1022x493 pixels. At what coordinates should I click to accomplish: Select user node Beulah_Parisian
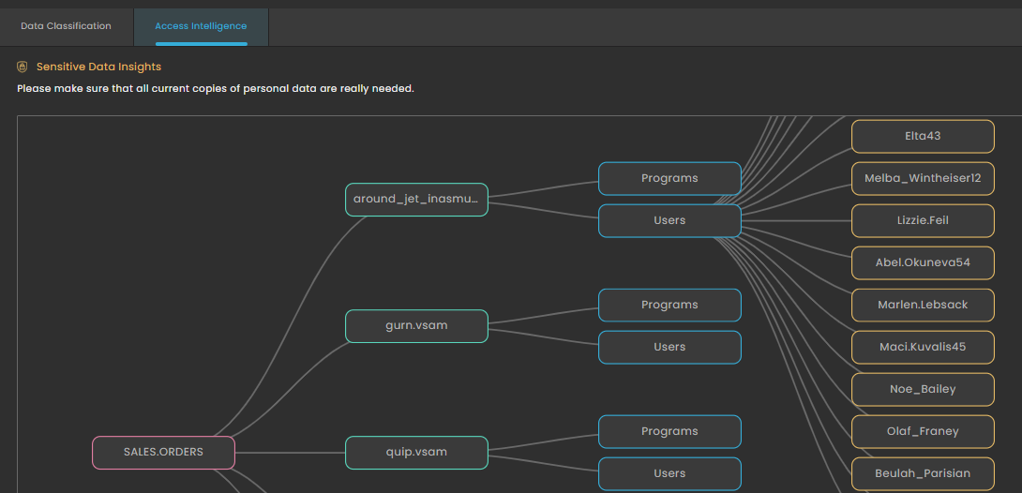[923, 473]
